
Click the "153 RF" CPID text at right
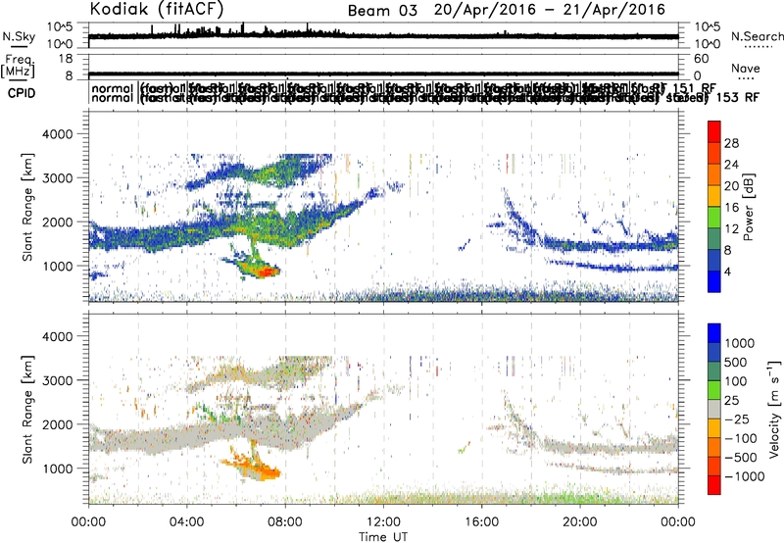[x=738, y=97]
